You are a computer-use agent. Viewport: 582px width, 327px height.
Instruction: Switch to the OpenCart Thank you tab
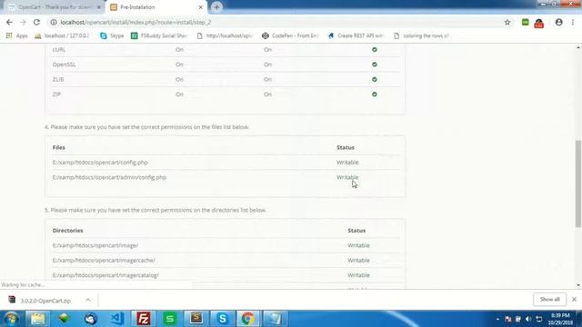click(55, 7)
